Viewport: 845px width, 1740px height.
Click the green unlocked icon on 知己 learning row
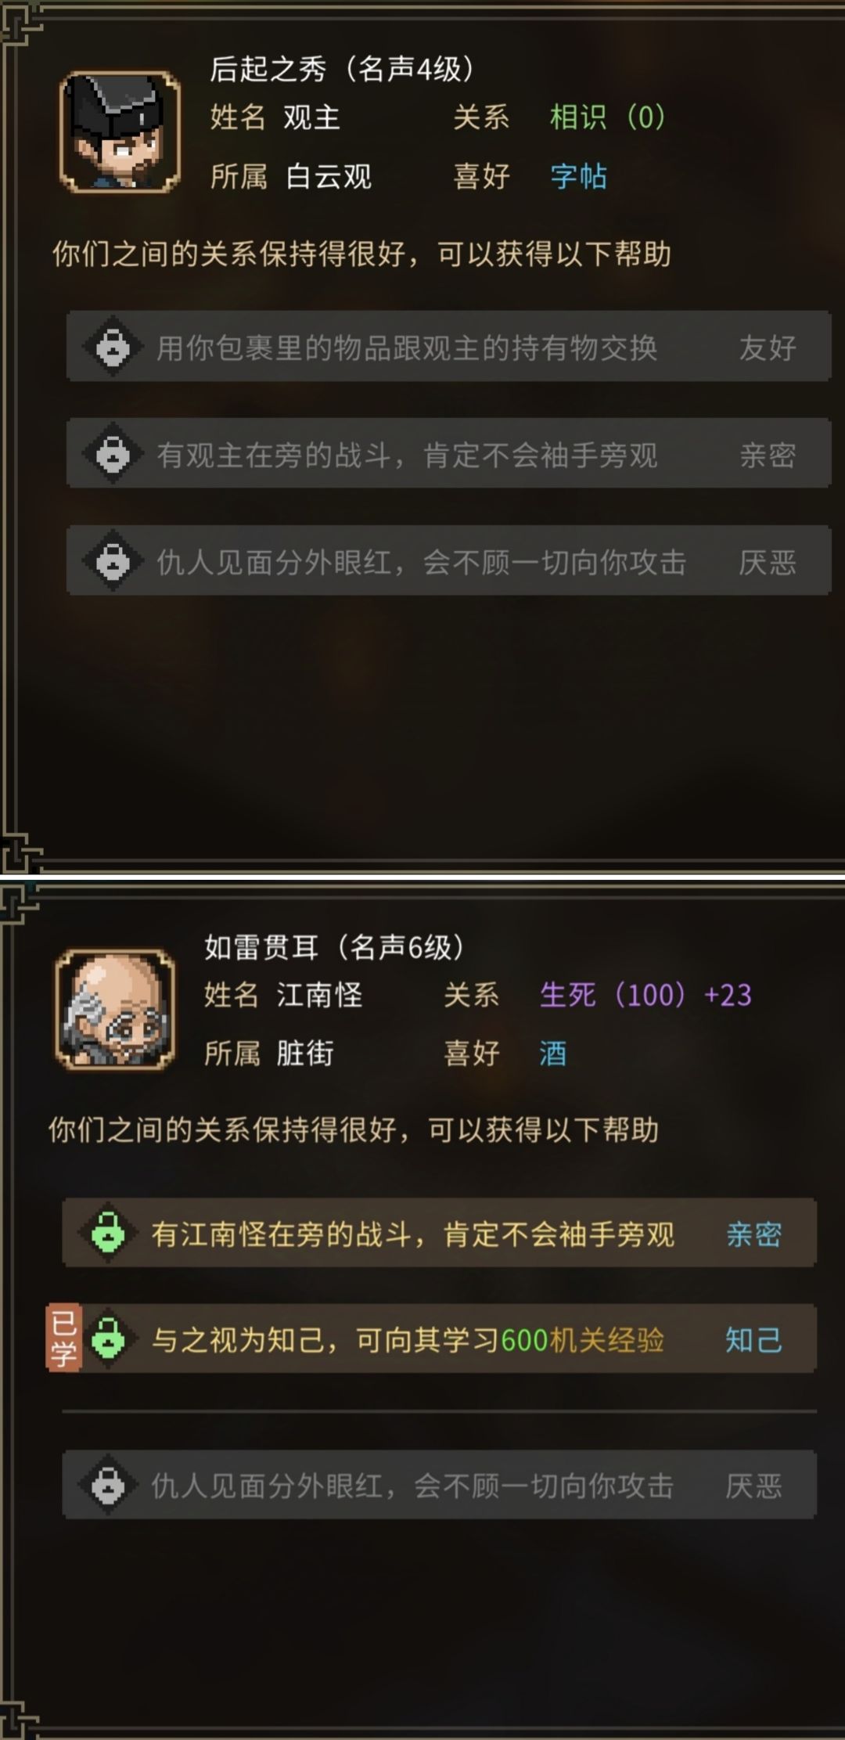point(109,1338)
